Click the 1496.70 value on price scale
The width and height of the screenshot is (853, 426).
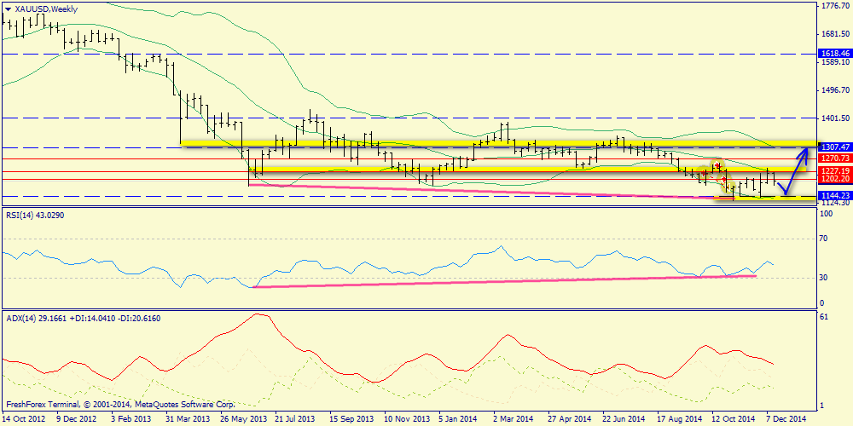(x=836, y=89)
